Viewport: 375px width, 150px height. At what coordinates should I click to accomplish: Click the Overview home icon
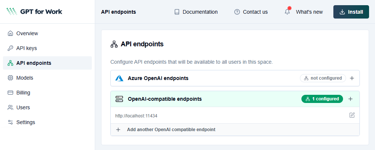click(x=10, y=33)
